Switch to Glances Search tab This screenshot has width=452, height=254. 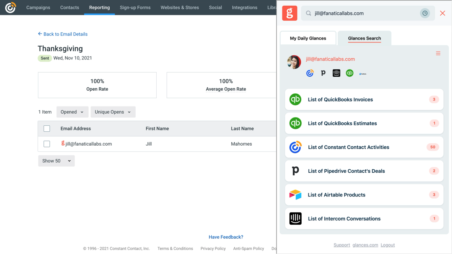[x=365, y=38]
